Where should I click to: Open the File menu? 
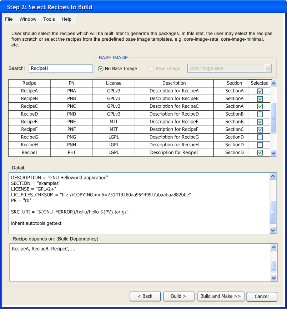9,19
